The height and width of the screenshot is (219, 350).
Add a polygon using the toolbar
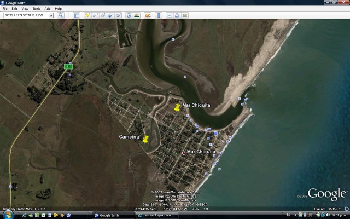point(95,15)
